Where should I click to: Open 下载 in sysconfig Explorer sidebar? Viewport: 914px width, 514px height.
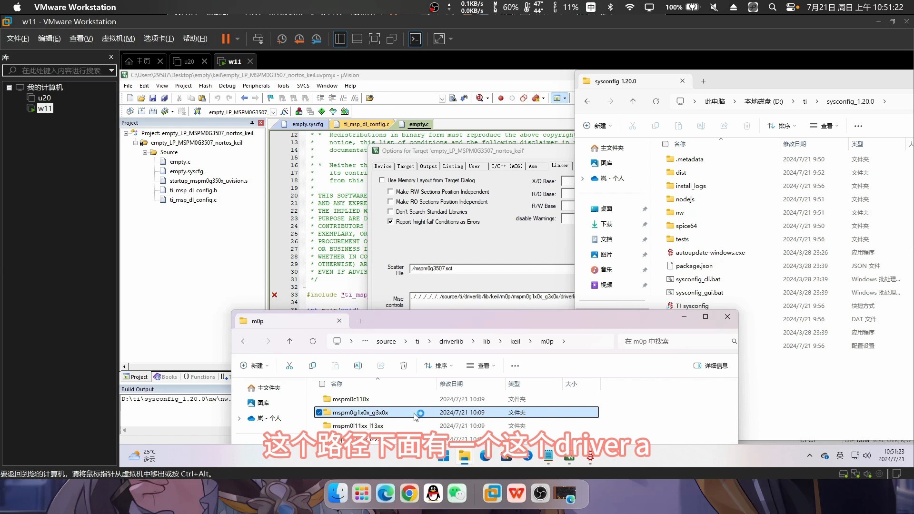coord(606,224)
